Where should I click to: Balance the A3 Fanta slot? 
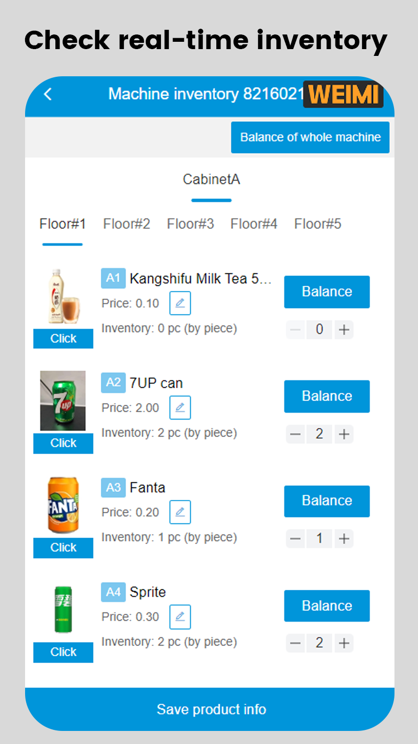point(327,501)
